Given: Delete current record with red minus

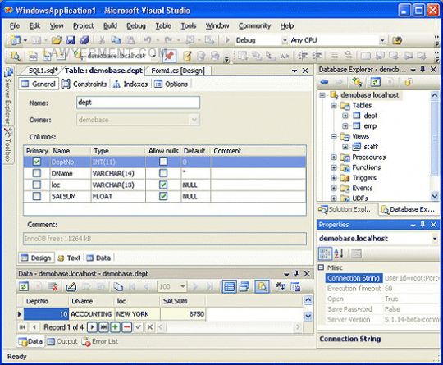Looking at the screenshot, I should pos(127,327).
